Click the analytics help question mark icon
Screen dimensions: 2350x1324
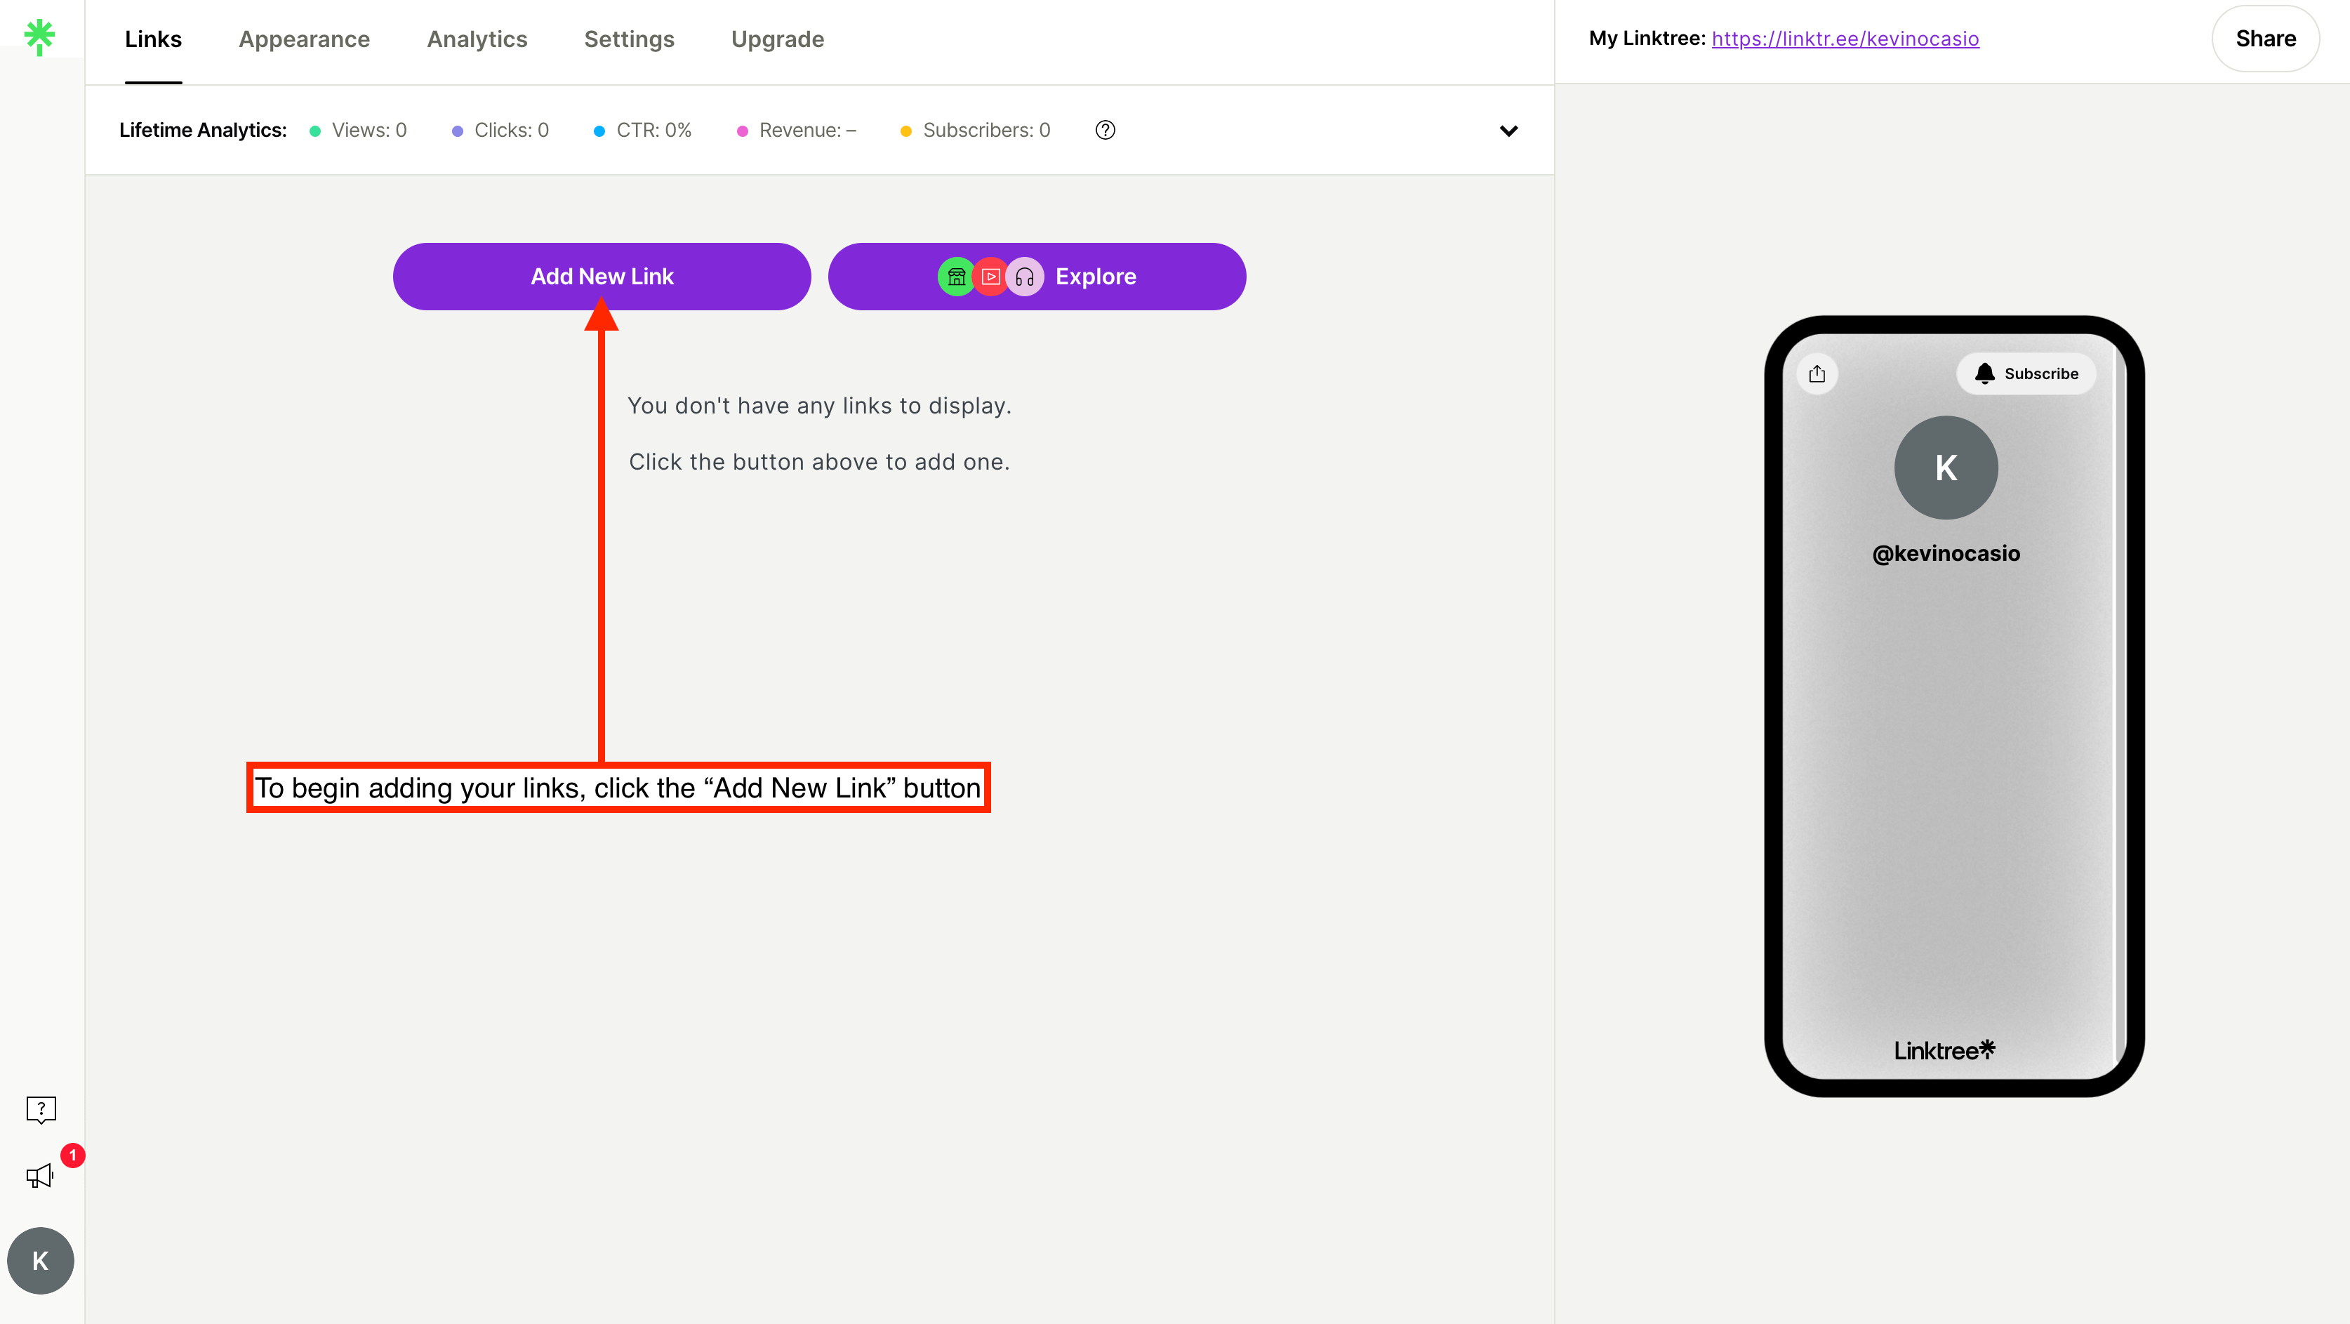1105,130
